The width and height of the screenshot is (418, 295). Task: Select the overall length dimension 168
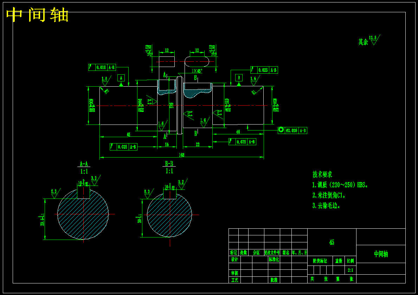[x=181, y=155]
